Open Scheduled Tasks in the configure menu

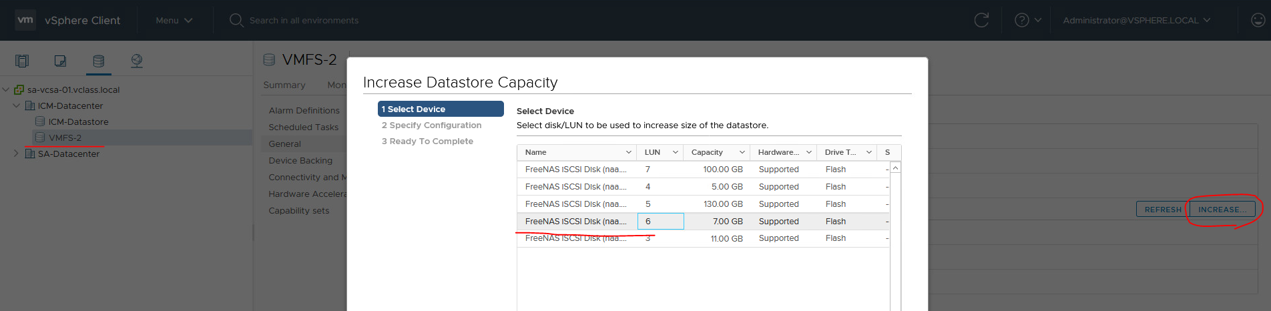pos(303,127)
